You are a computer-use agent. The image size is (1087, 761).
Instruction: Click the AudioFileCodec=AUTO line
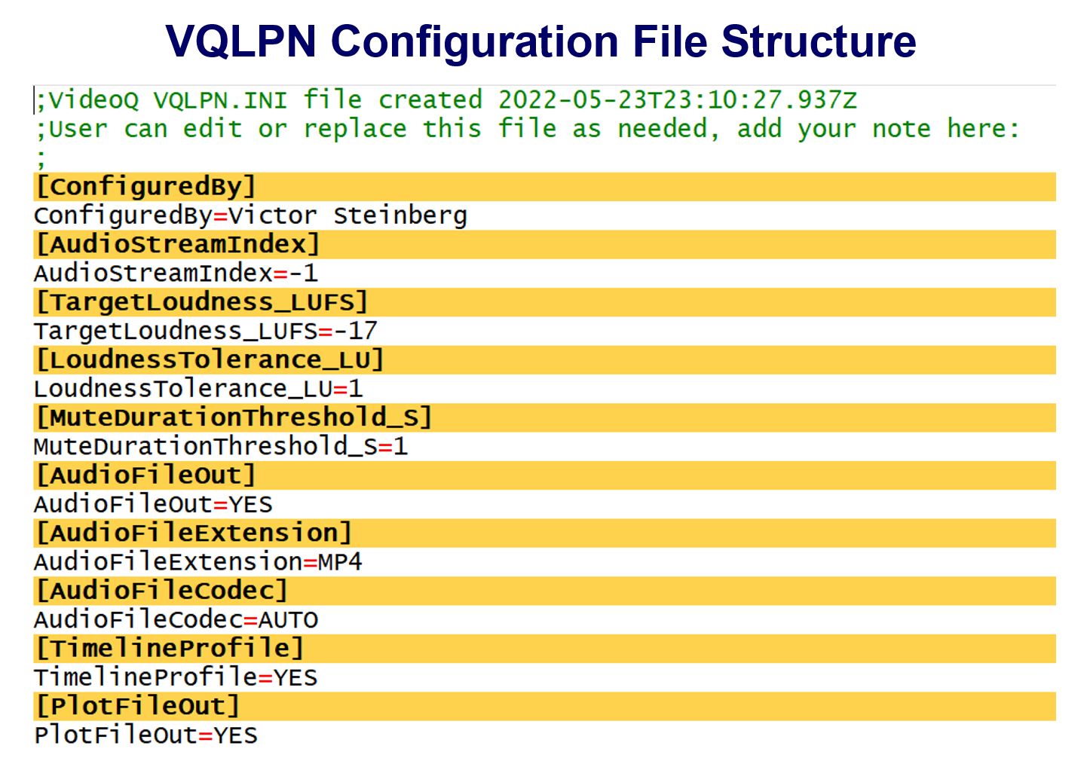pos(176,619)
